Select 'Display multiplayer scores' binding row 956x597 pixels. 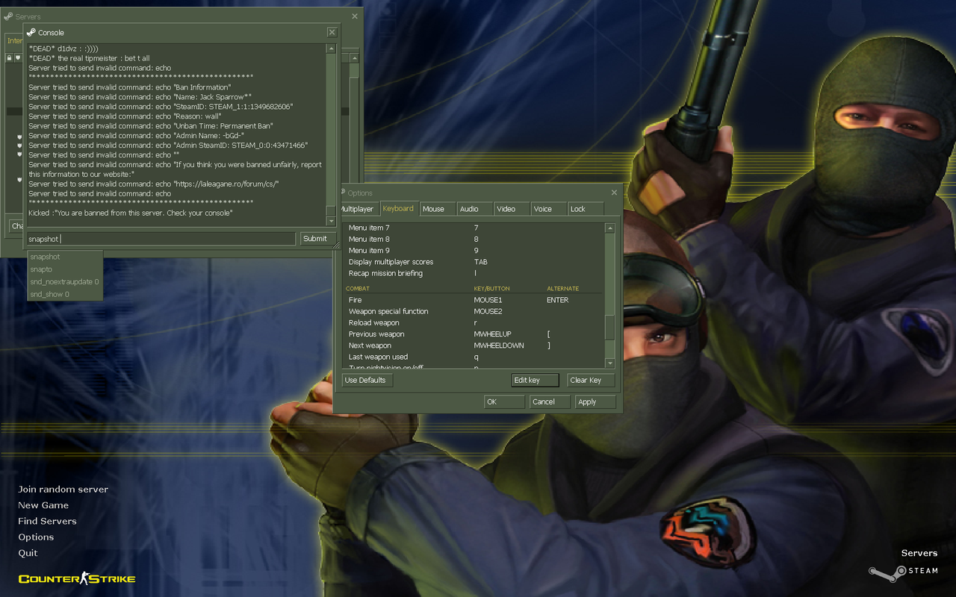(x=473, y=262)
